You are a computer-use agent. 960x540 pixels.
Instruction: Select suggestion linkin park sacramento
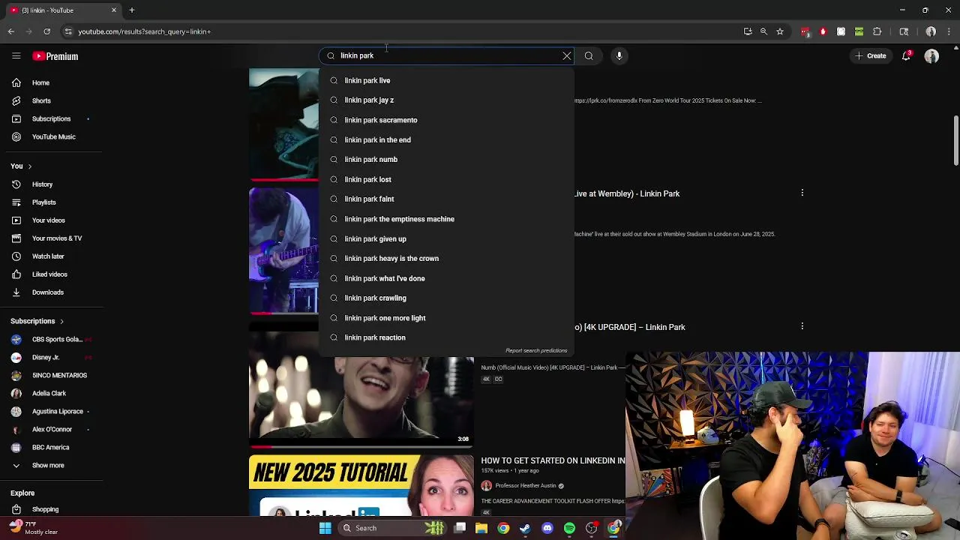(x=446, y=120)
